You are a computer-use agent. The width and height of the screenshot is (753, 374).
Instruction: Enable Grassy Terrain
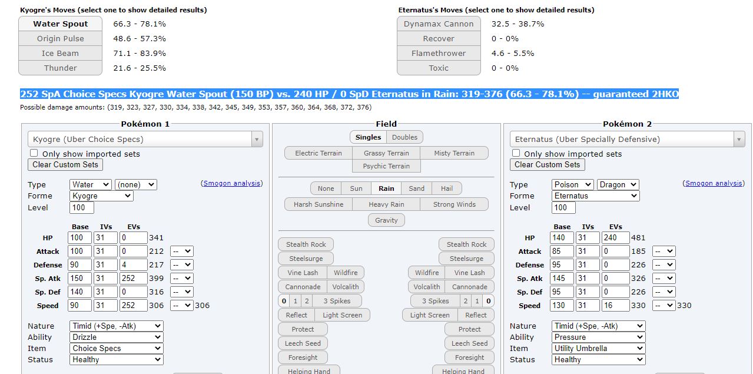[x=386, y=153]
